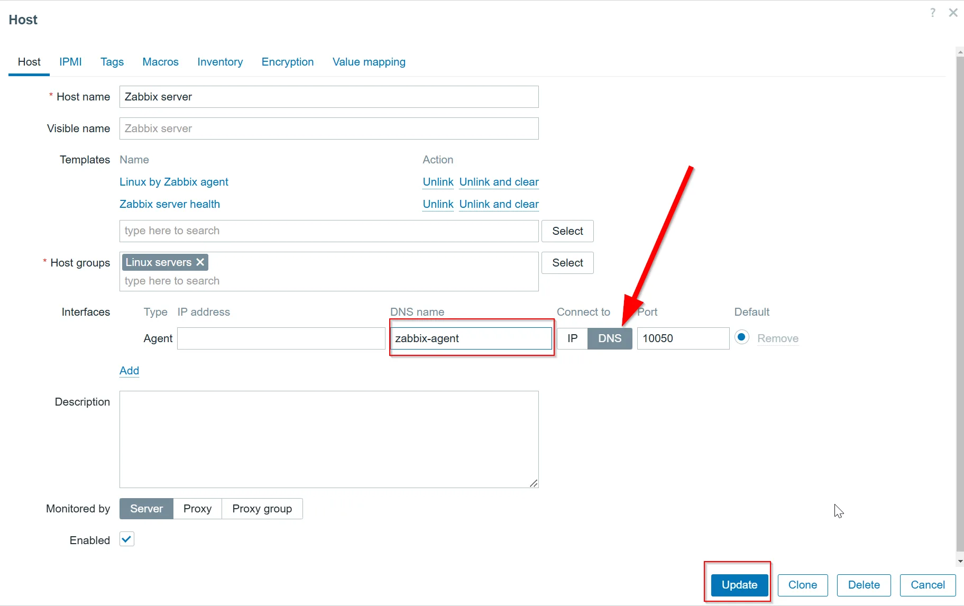Click the Update button

click(739, 585)
